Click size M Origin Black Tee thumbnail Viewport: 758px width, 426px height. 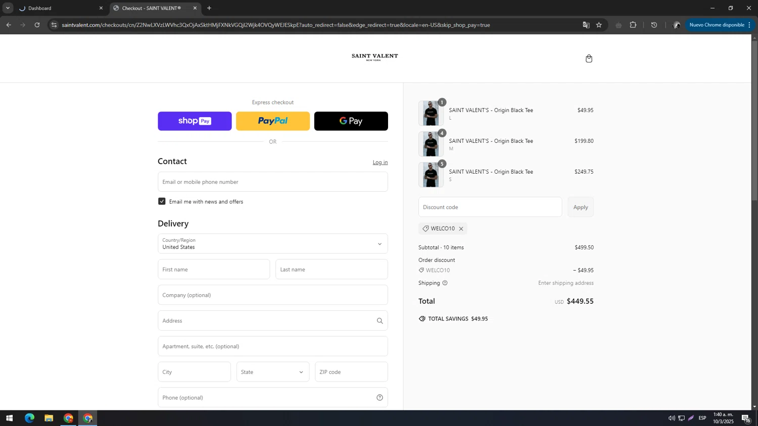tap(431, 144)
